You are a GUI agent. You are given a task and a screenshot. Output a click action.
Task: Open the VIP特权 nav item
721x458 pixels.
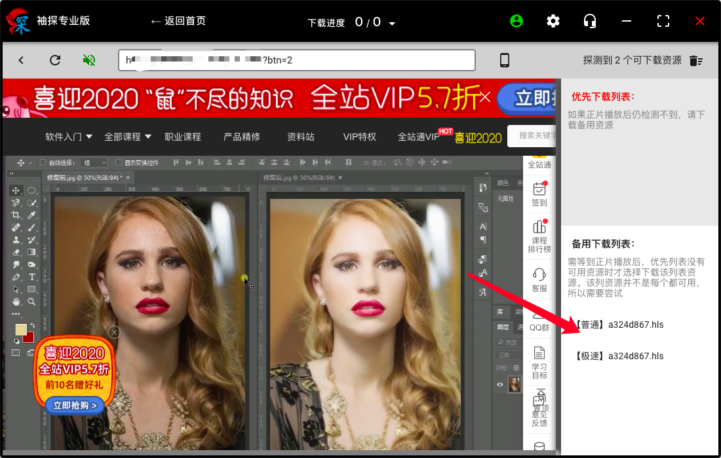coord(360,137)
